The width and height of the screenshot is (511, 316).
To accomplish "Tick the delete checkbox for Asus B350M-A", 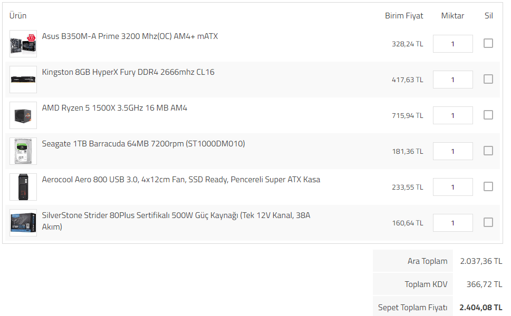I will [488, 43].
